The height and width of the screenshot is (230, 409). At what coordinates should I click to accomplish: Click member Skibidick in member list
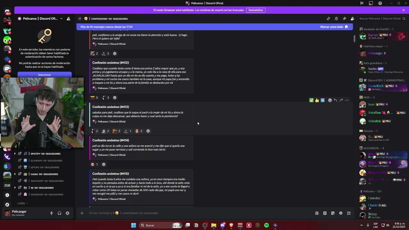[x=383, y=121]
